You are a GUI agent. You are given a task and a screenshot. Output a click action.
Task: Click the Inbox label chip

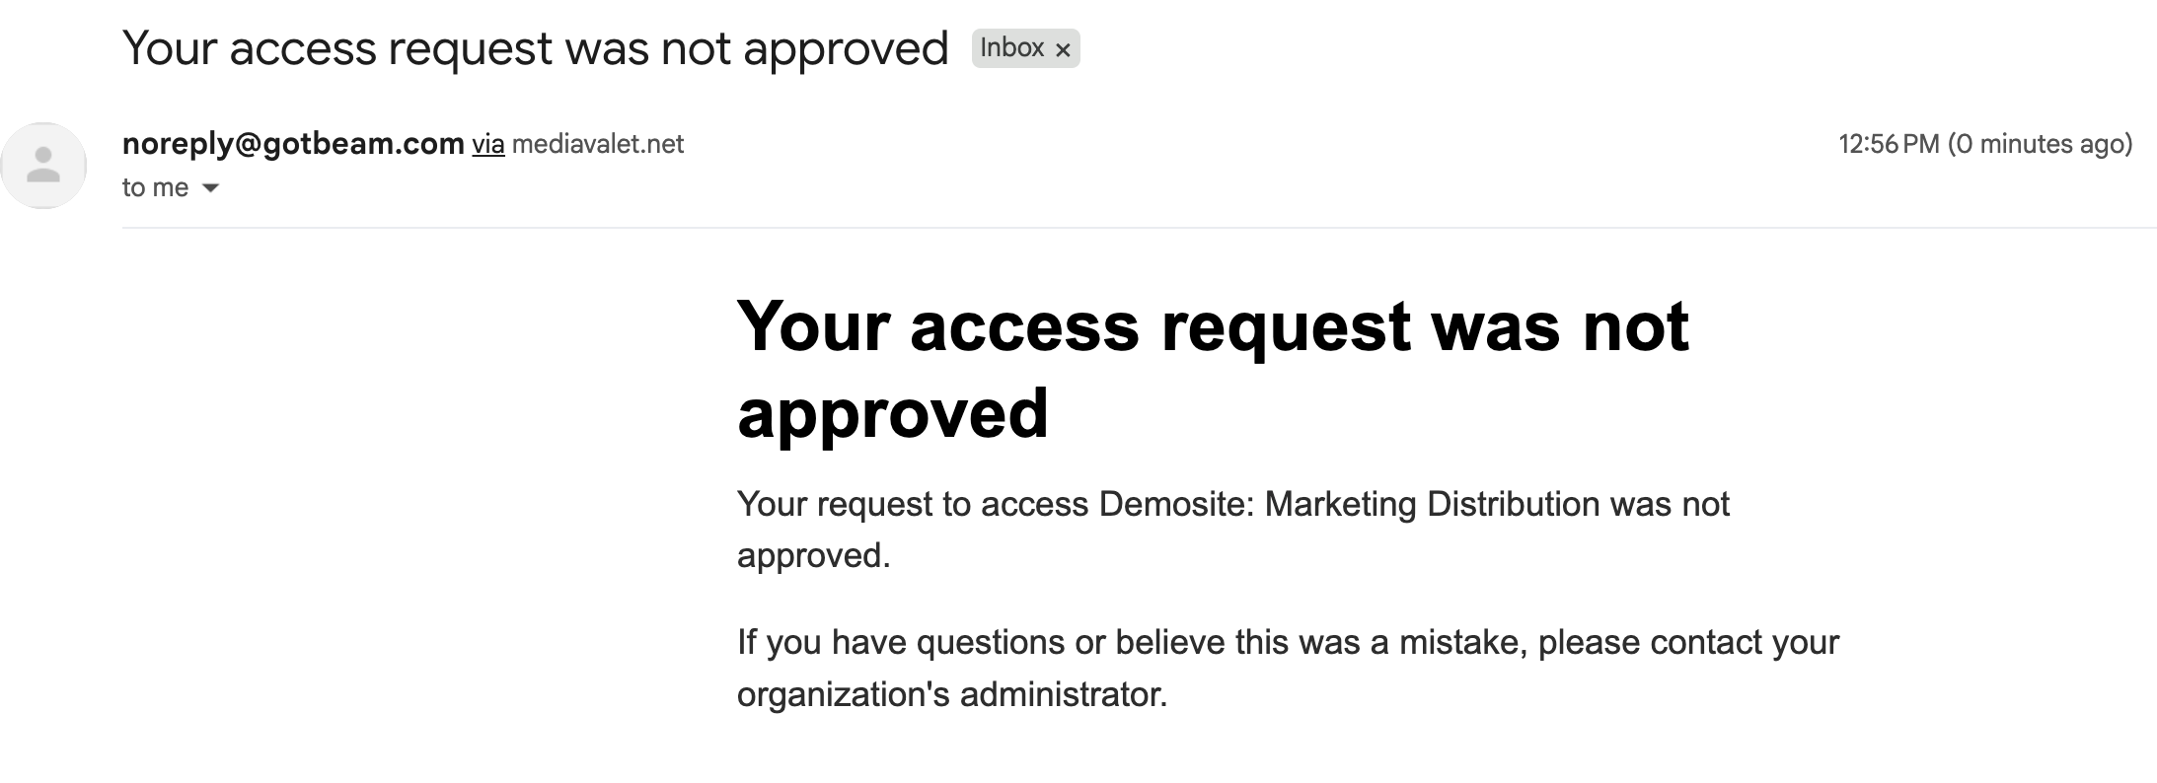click(x=1013, y=48)
